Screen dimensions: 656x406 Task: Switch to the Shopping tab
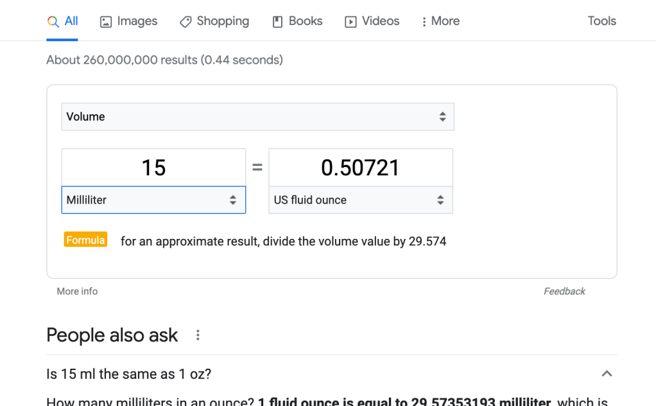tap(222, 21)
